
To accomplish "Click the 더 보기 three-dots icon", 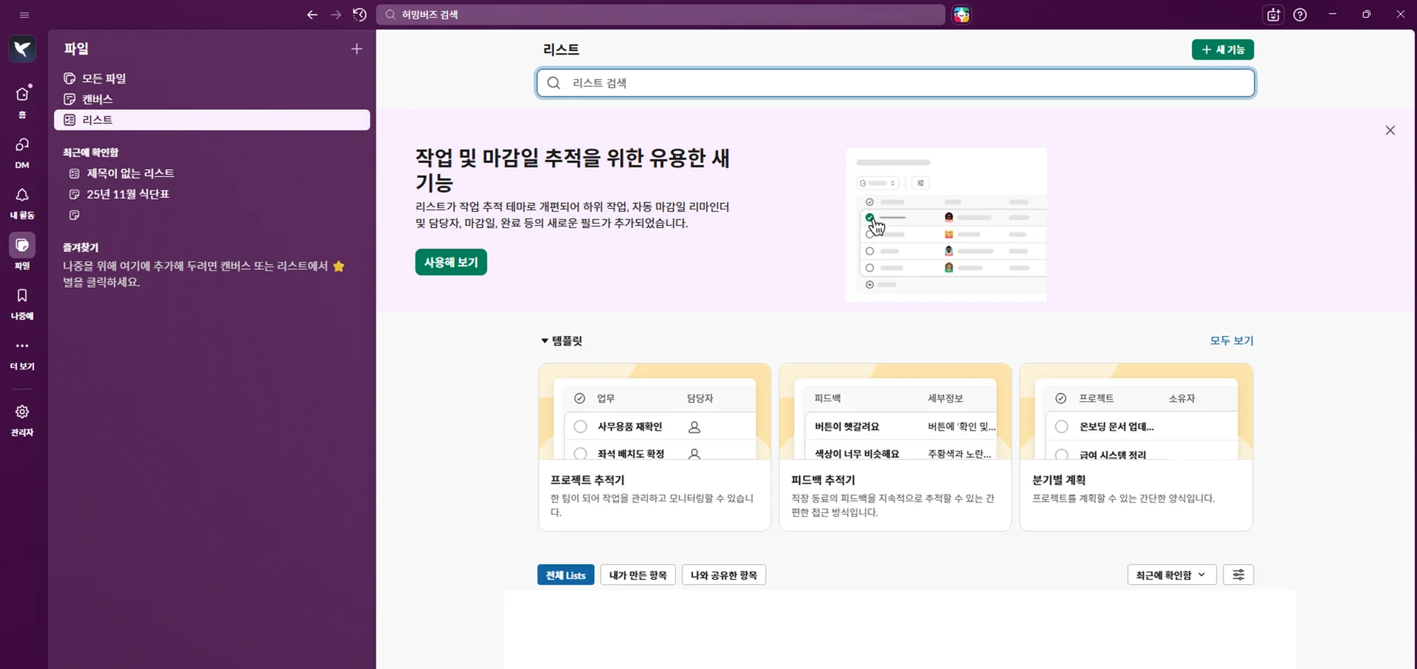I will (22, 346).
